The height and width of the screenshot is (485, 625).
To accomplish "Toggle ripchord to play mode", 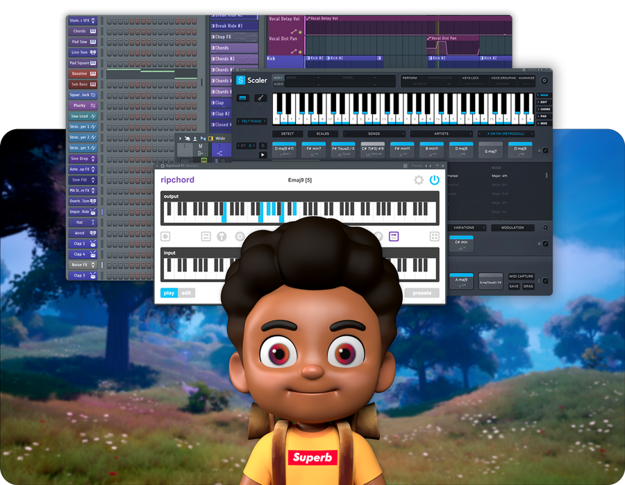I will click(169, 293).
